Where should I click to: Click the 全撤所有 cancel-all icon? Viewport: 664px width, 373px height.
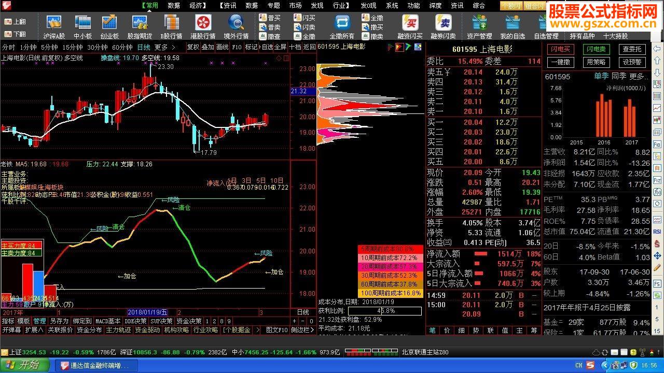click(x=342, y=27)
